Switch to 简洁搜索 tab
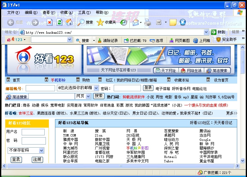247x177 pixels. 217,70
